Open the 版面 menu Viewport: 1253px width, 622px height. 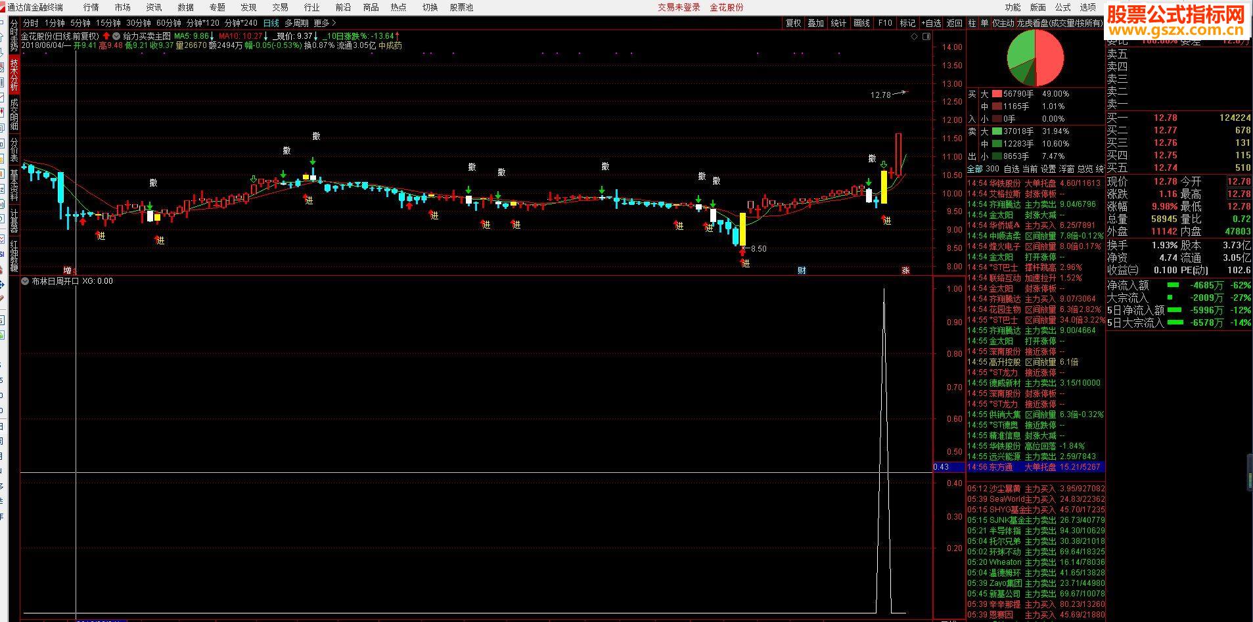click(1038, 7)
